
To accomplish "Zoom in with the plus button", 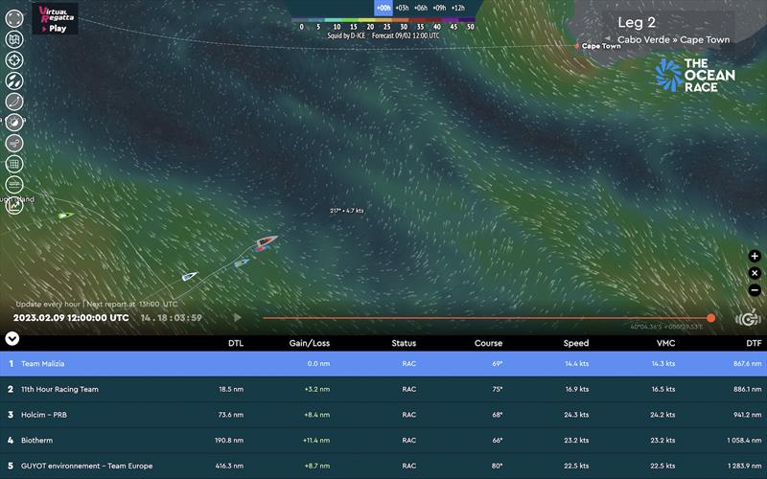I will [x=755, y=256].
